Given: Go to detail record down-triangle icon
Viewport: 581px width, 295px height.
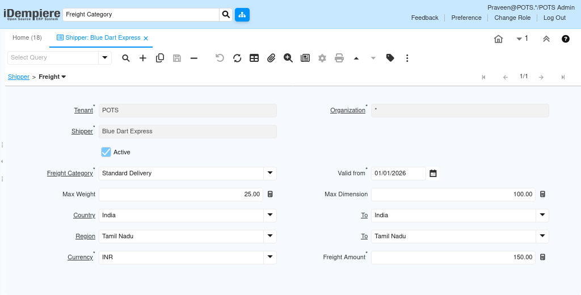Looking at the screenshot, I should click(373, 58).
